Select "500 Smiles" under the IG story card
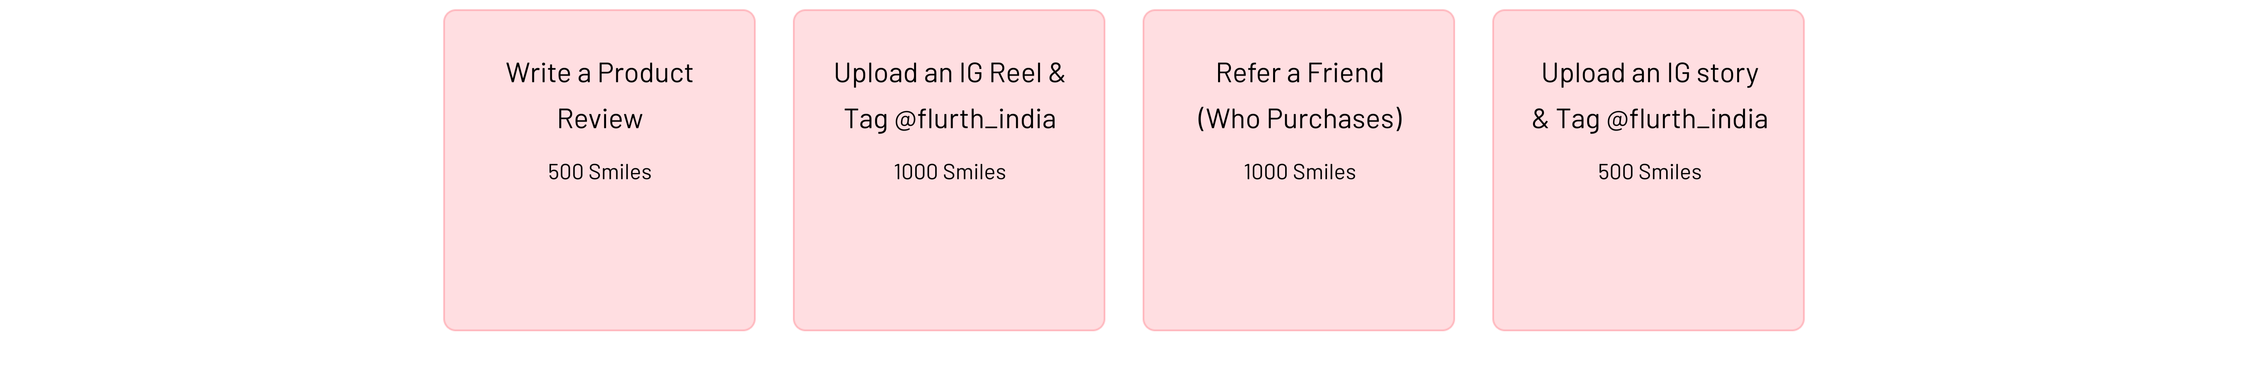The width and height of the screenshot is (2248, 372). [1649, 172]
